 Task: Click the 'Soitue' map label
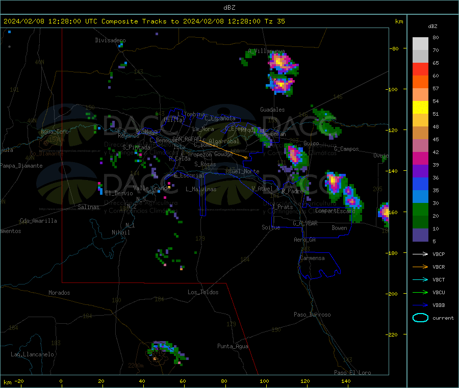click(271, 227)
